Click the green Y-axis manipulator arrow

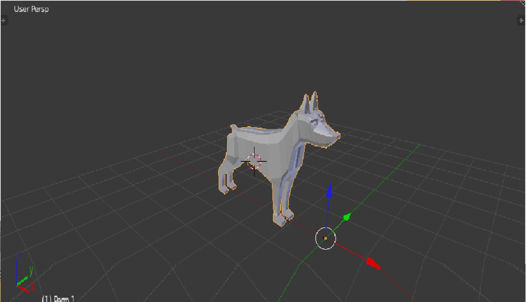(347, 217)
